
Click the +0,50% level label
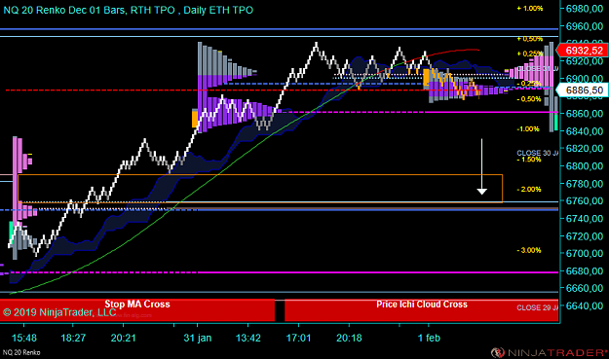pyautogui.click(x=530, y=39)
